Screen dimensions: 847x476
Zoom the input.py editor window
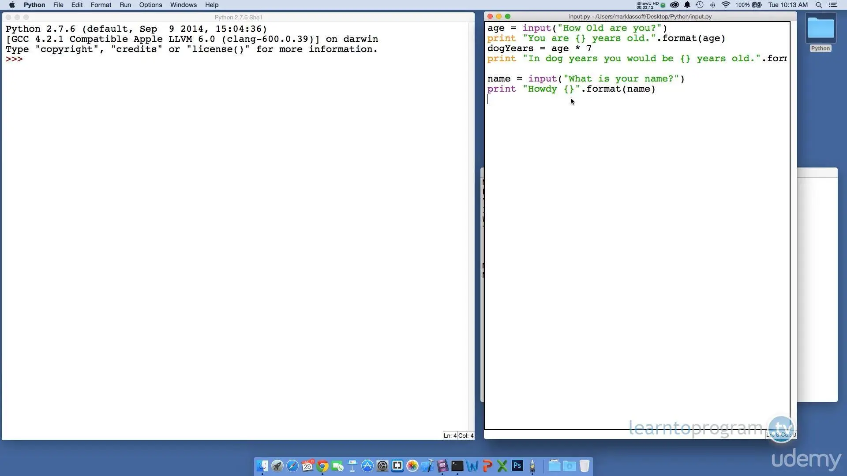coord(508,16)
